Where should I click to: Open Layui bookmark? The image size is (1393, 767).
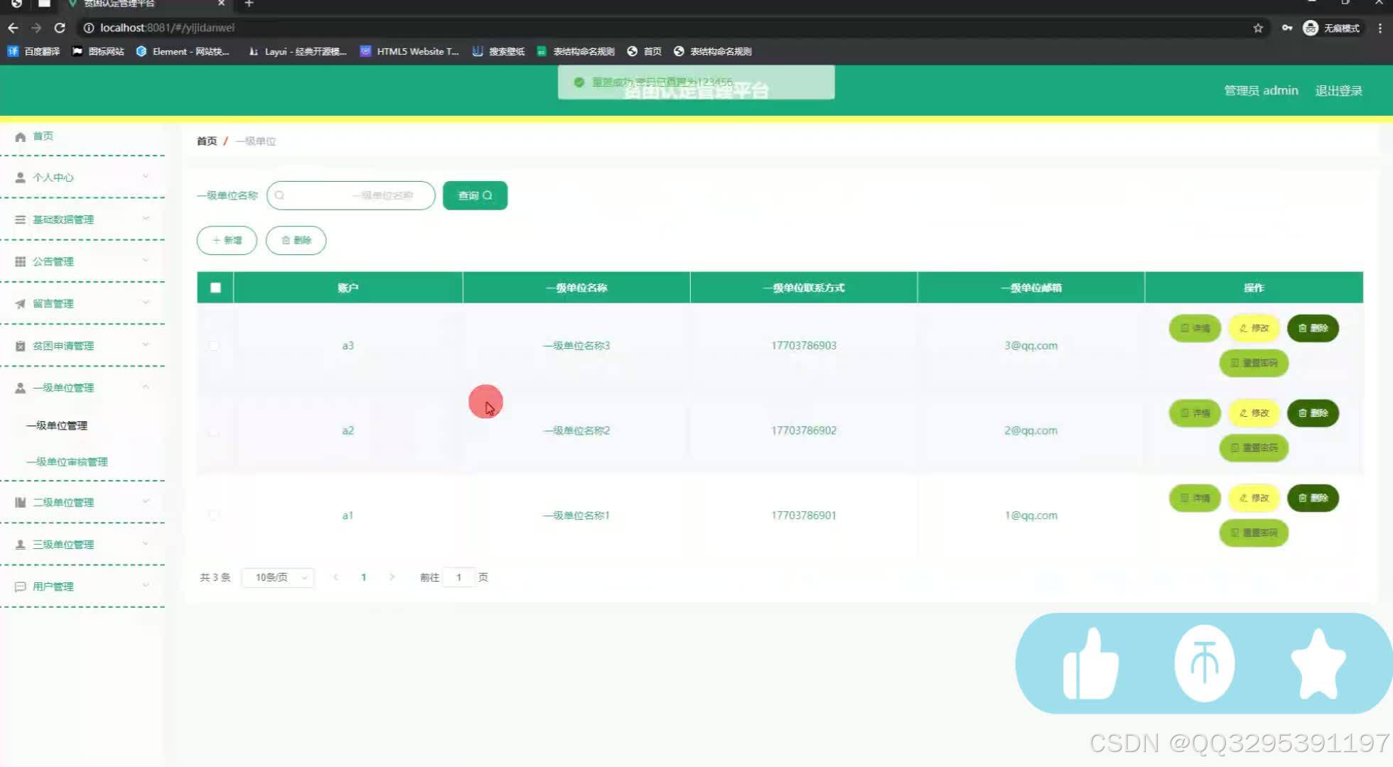pyautogui.click(x=297, y=51)
